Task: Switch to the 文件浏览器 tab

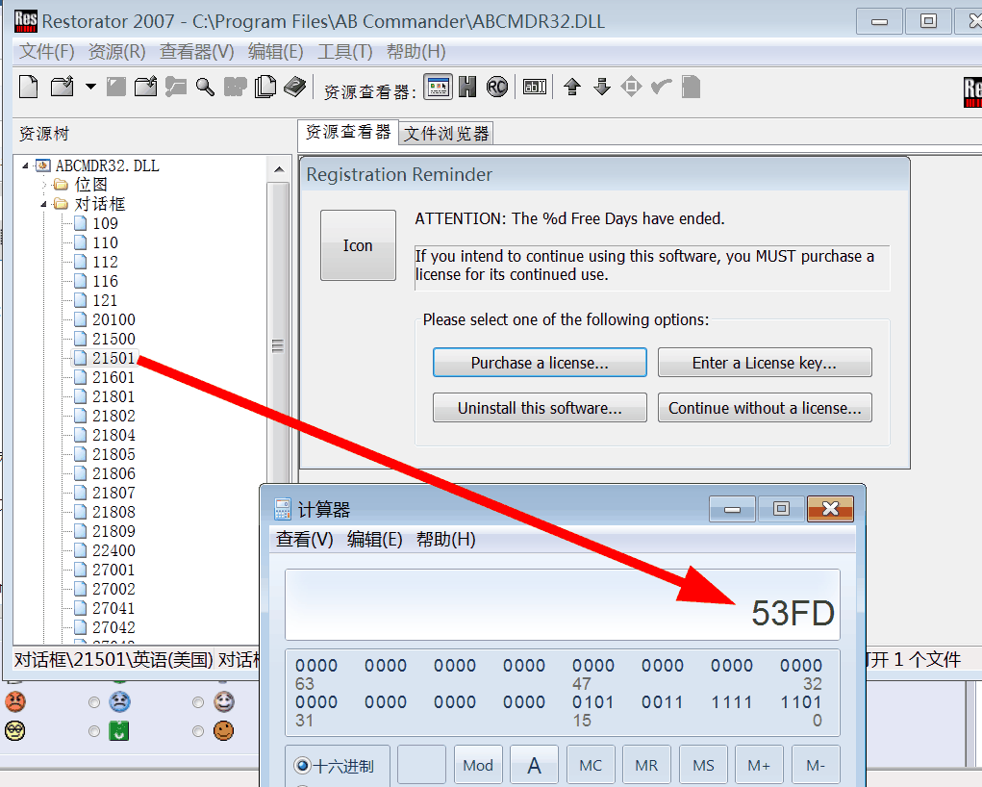Action: point(446,134)
